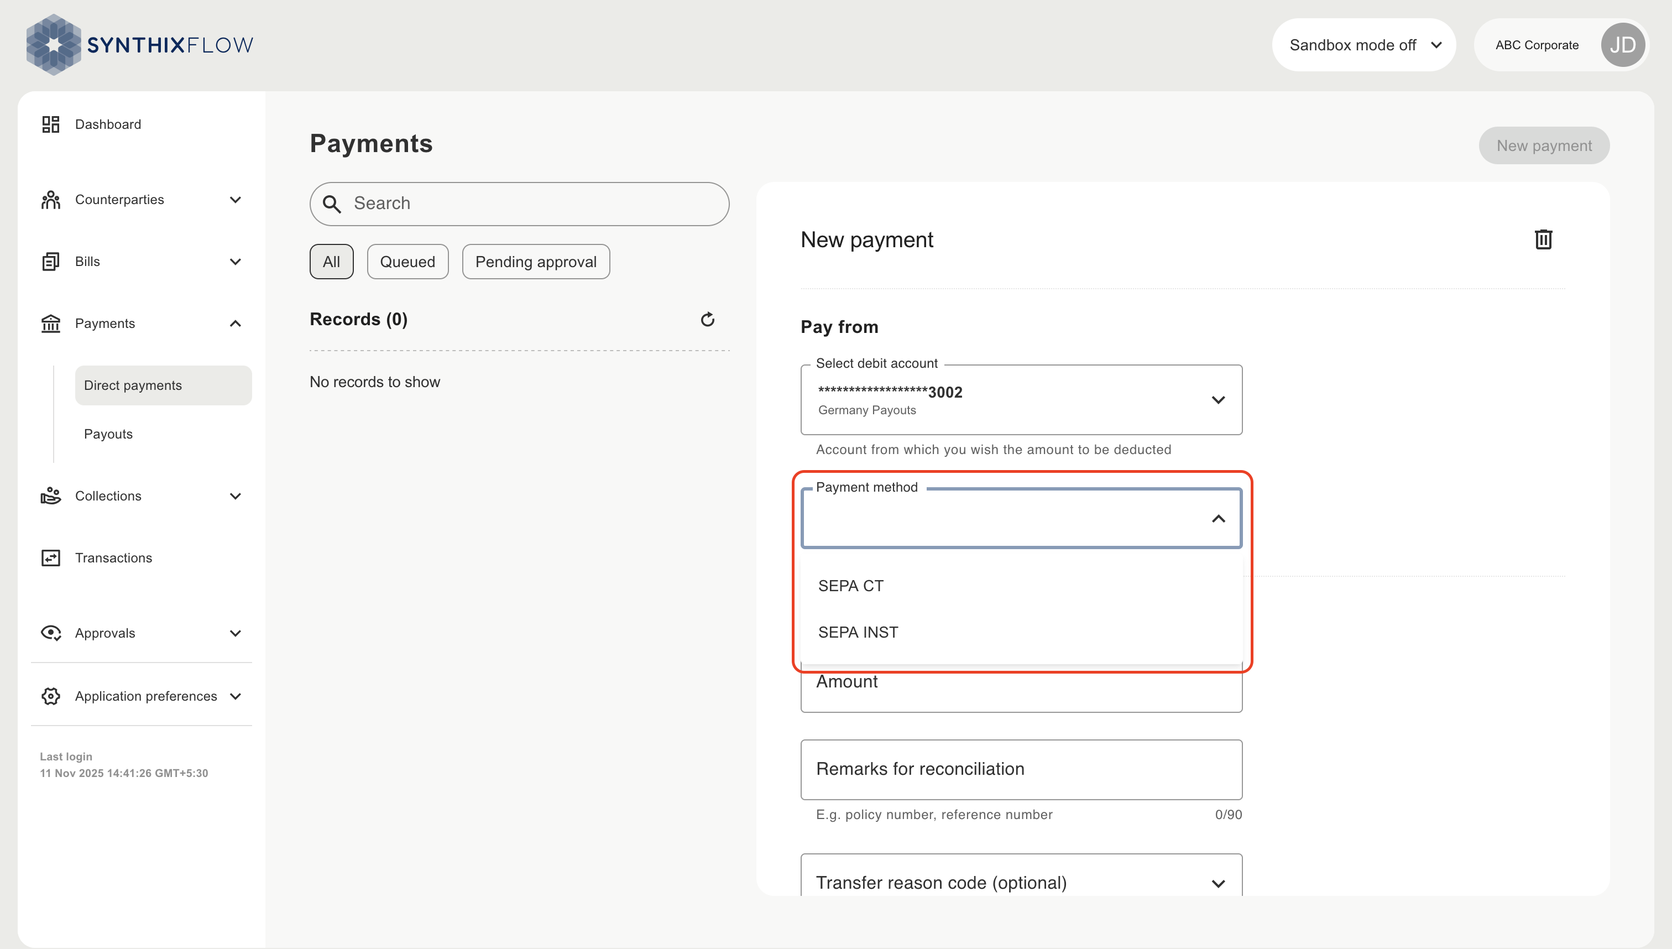Click the 'Records (0)' heading
This screenshot has height=949, width=1672.
[x=358, y=320]
